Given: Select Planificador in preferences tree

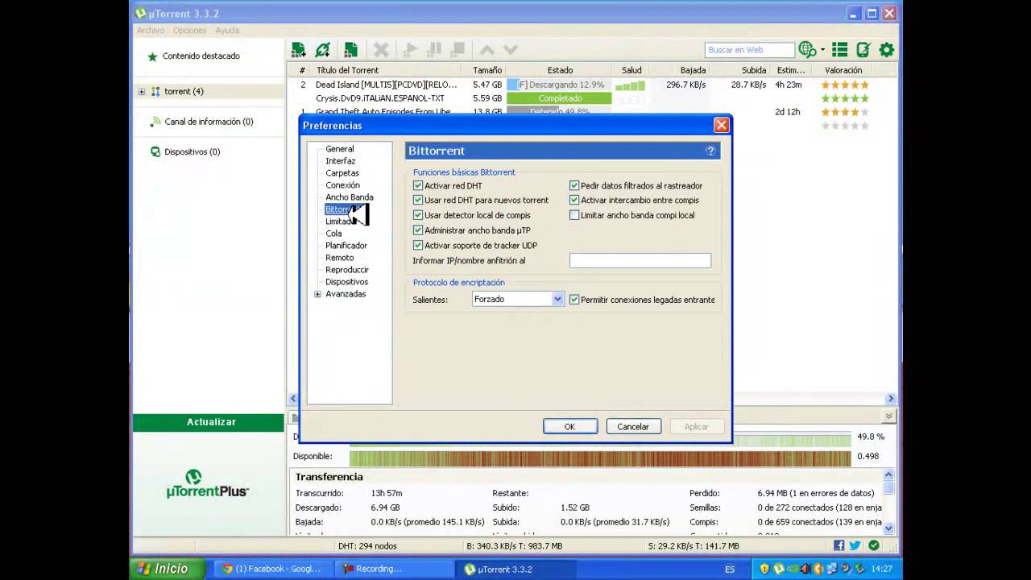Looking at the screenshot, I should 346,246.
